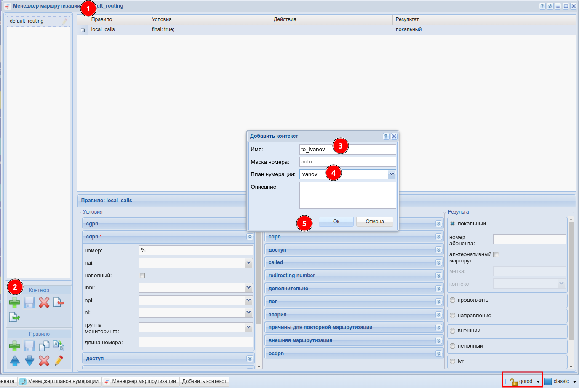Viewport: 579px width, 388px height.
Task: Click the Имя input field
Action: 348,150
